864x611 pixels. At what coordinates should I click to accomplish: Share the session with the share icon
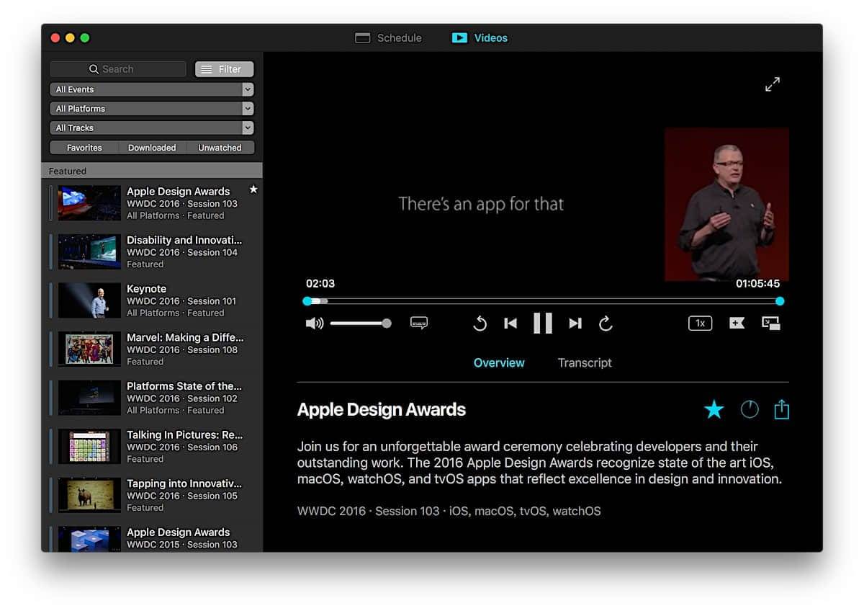782,409
